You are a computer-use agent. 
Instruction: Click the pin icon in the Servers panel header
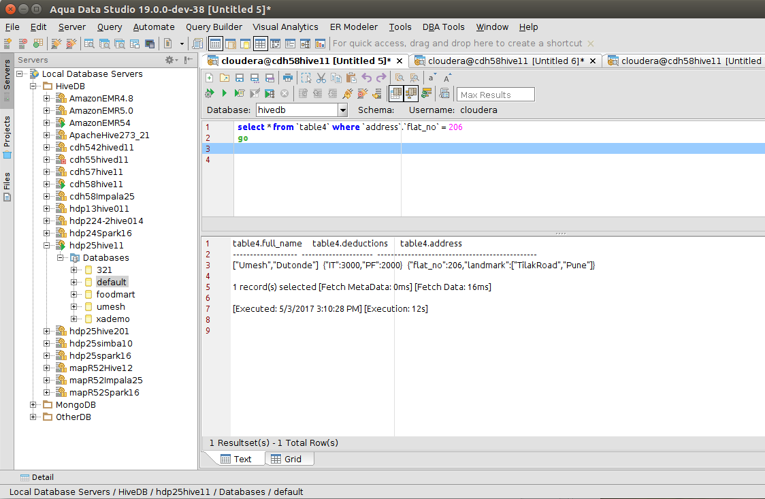[189, 60]
